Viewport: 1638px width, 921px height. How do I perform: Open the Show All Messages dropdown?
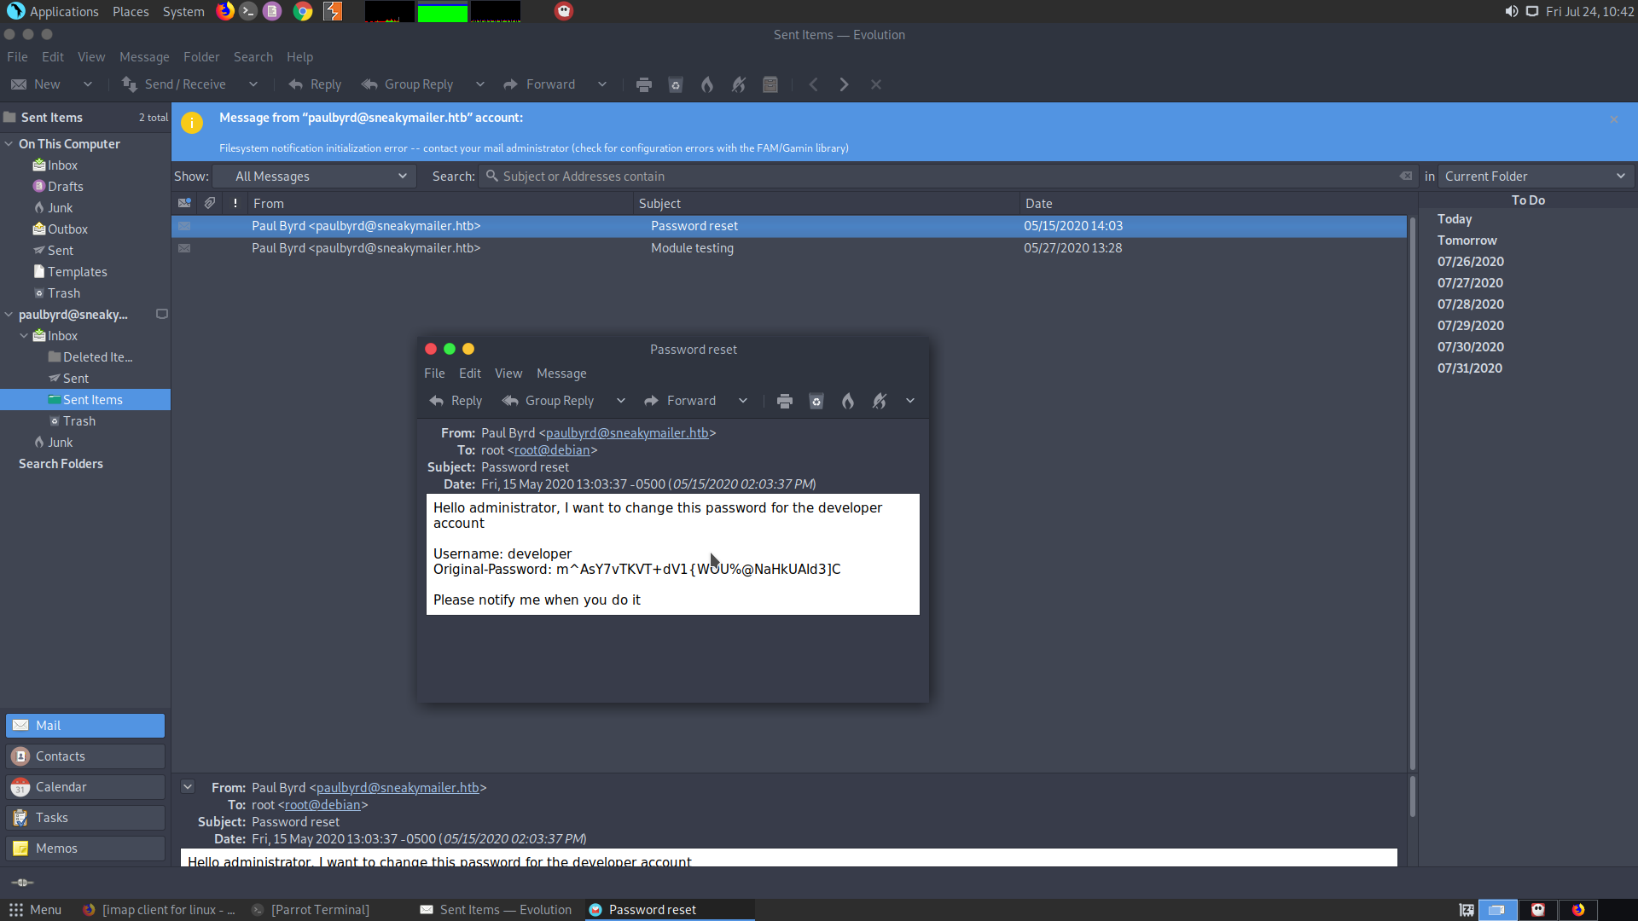315,177
